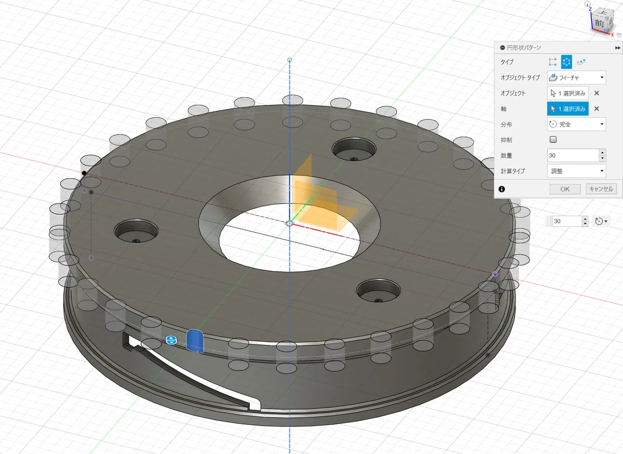Click the top endpoint of the blue axis
The width and height of the screenshot is (623, 454).
(289, 60)
